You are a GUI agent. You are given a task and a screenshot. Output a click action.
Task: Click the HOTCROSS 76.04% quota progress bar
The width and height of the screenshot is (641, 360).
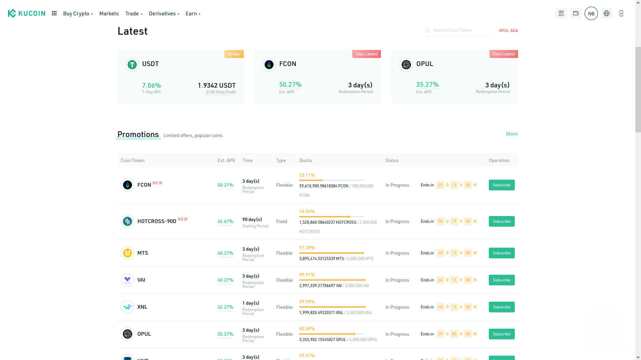point(332,217)
